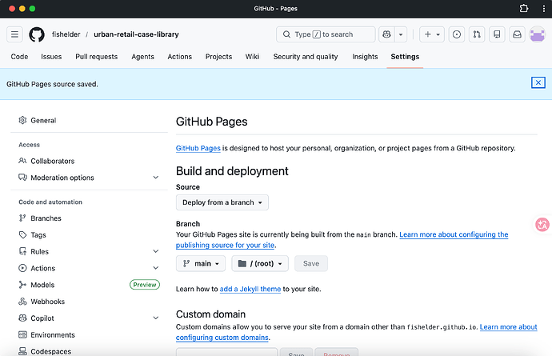Open Copilot chat icon in header
552x356 pixels.
(386, 34)
